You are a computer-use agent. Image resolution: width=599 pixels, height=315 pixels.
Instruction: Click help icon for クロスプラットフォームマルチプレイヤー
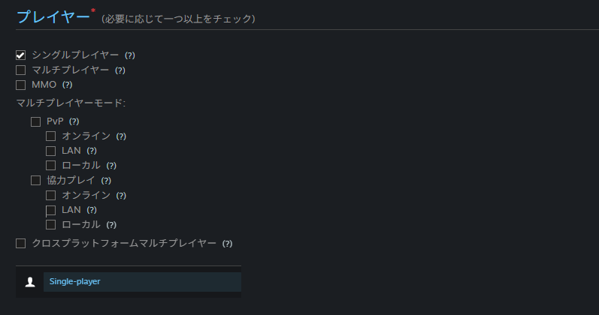point(228,244)
